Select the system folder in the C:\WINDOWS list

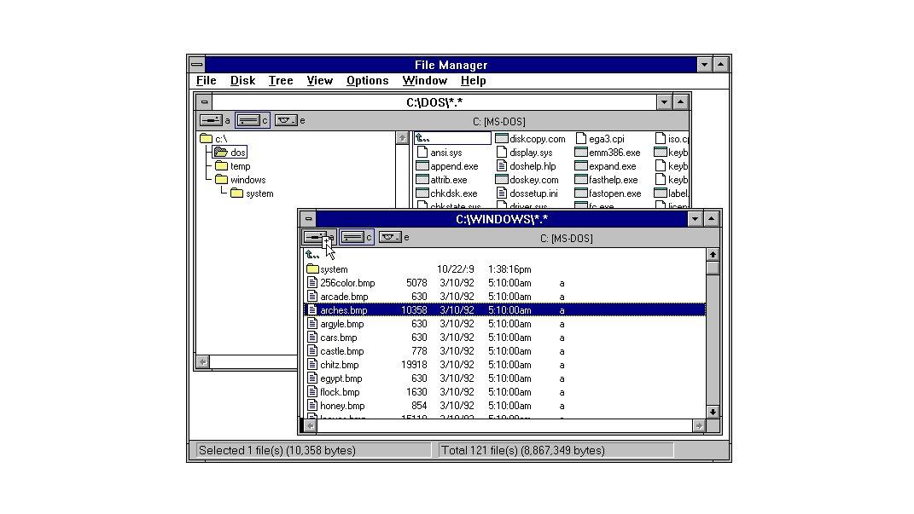[327, 269]
